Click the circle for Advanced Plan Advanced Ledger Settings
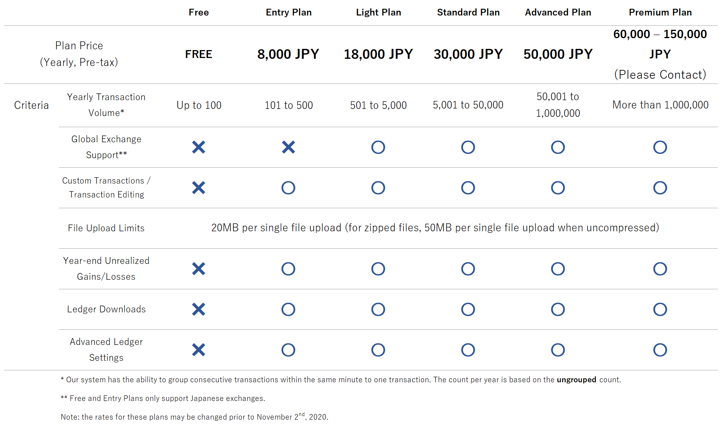Screen dimensions: 721x424 (558, 350)
